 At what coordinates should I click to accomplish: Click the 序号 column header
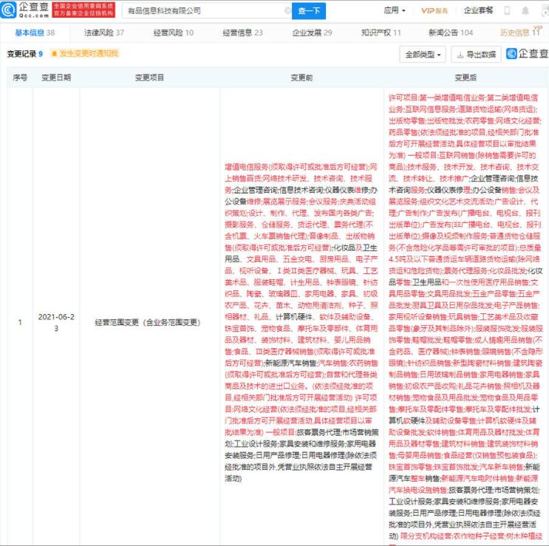pos(20,78)
